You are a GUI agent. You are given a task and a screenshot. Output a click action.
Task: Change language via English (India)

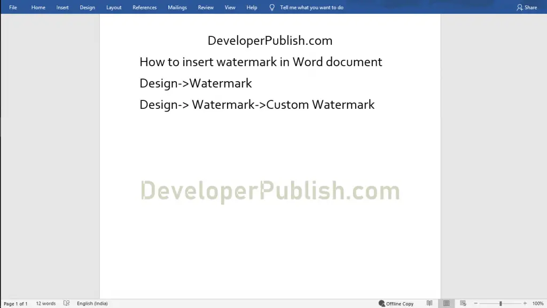[92, 304]
